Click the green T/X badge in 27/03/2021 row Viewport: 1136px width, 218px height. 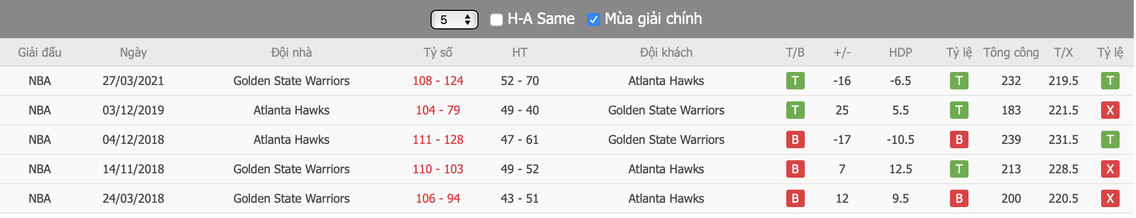click(1110, 81)
